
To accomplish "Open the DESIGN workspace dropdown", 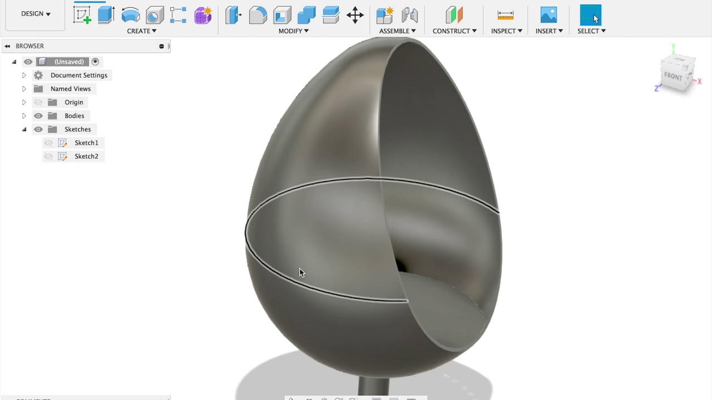I will tap(36, 14).
